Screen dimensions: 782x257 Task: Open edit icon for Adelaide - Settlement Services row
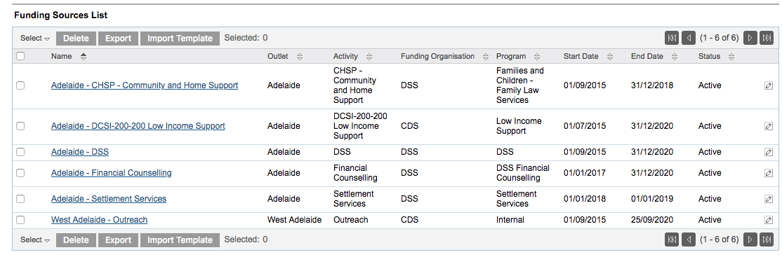(769, 199)
